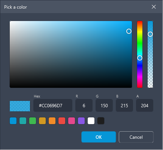Select the teal preset color swatch
Image resolution: width=163 pixels, height=150 pixels.
pos(23,121)
